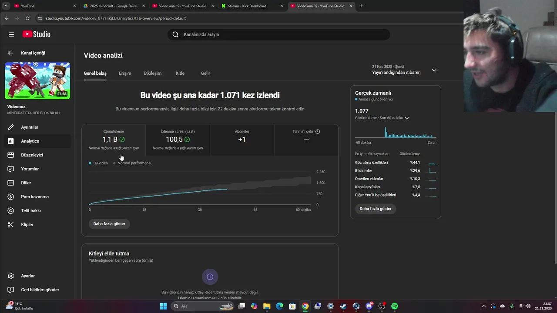Click green checkmark next to 100,5

click(187, 140)
